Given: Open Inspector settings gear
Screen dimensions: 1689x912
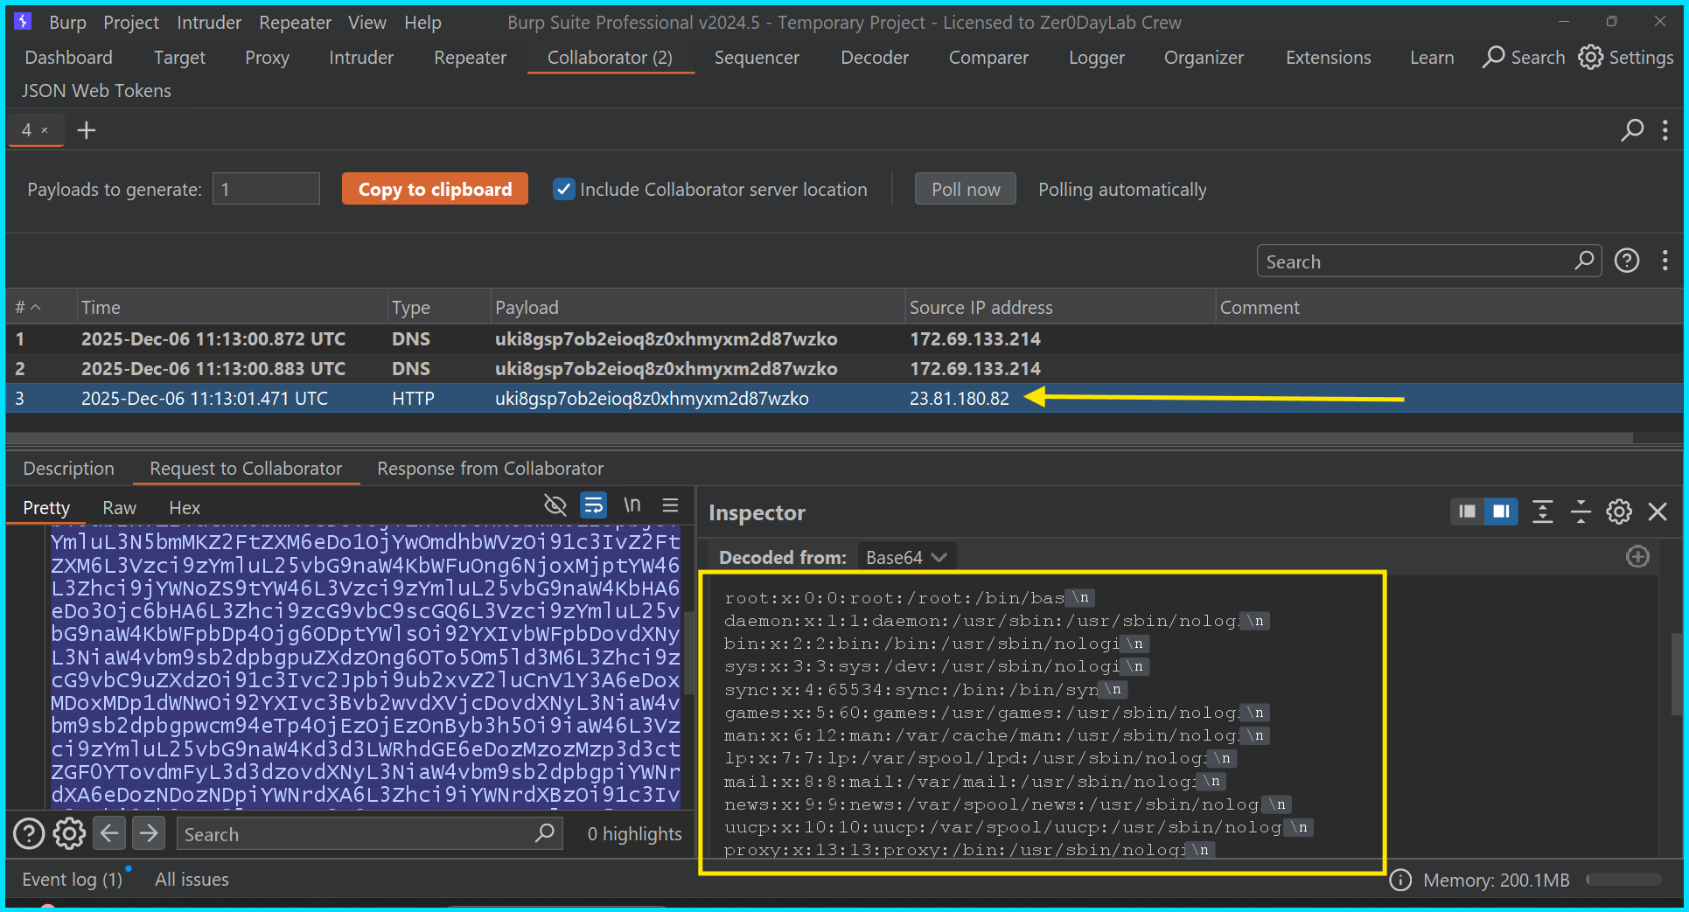Looking at the screenshot, I should point(1619,512).
